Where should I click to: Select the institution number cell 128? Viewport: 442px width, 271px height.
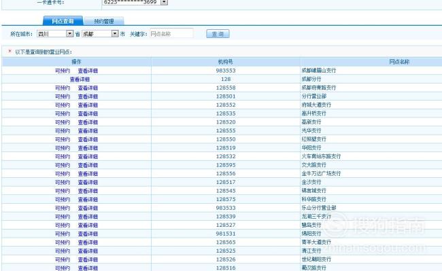(226, 79)
